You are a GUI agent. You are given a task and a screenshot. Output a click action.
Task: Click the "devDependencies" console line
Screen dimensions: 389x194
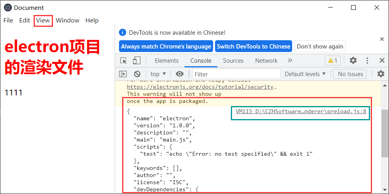(x=166, y=190)
